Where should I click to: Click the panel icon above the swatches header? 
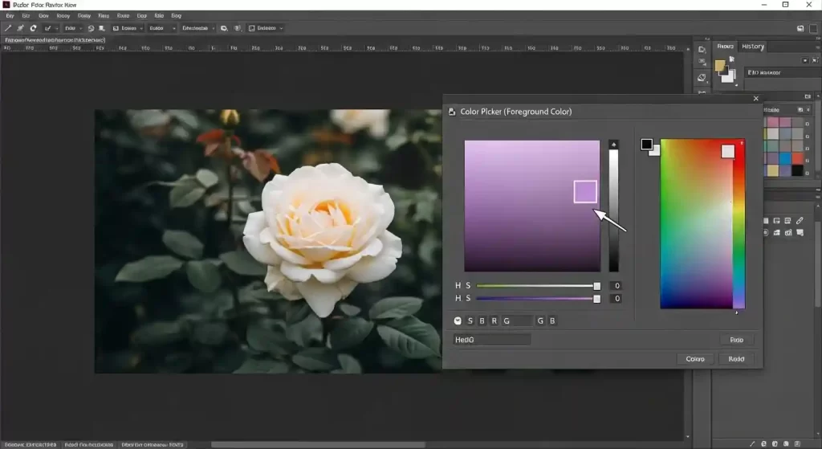click(808, 96)
